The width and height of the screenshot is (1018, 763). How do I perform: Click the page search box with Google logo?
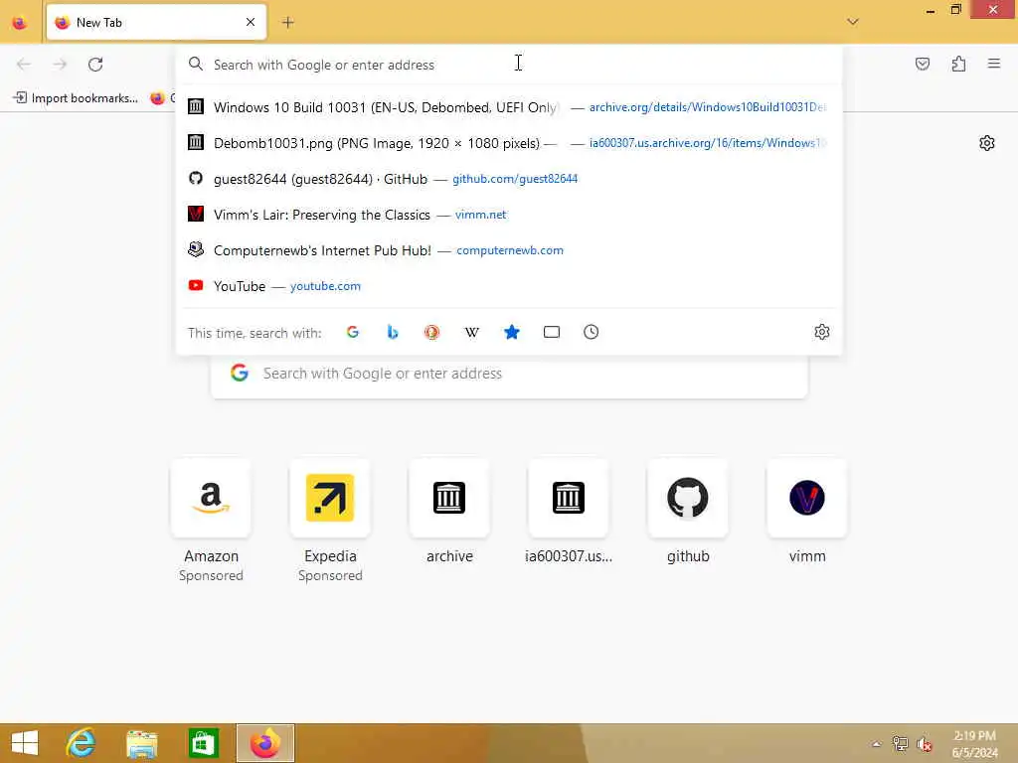coord(509,375)
